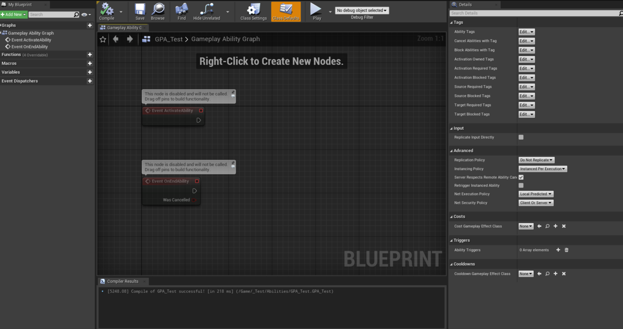Start Play in editor
This screenshot has width=623, height=329.
click(x=317, y=11)
